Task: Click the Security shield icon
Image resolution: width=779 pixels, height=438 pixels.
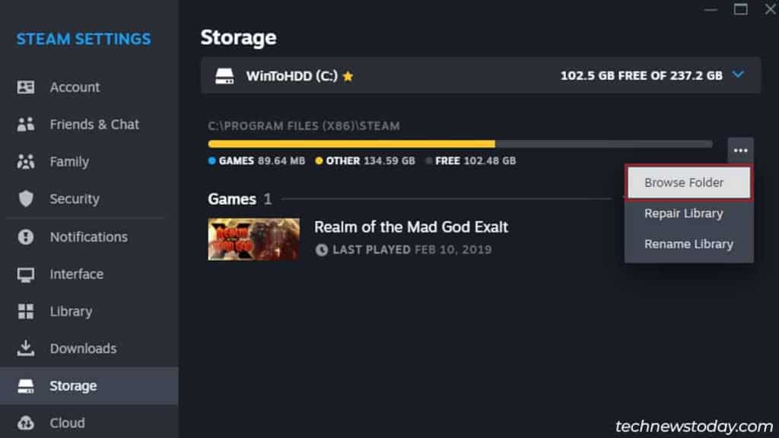Action: pyautogui.click(x=26, y=198)
